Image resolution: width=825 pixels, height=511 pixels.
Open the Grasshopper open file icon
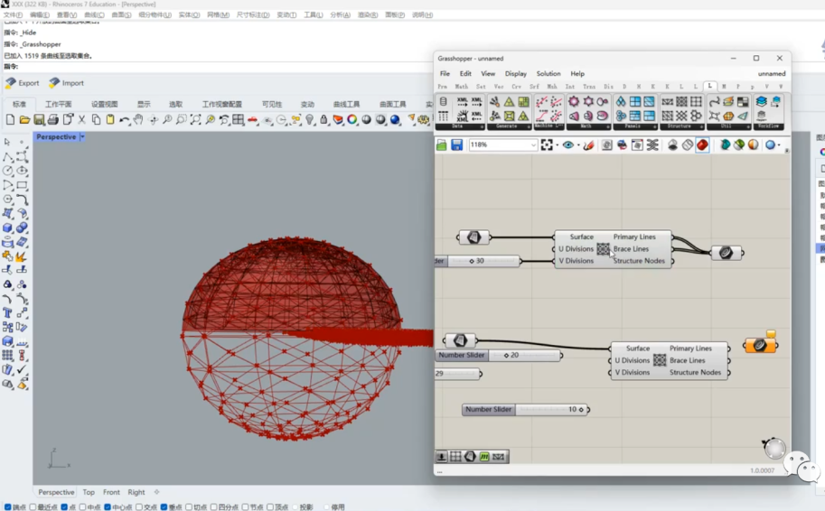pos(442,144)
